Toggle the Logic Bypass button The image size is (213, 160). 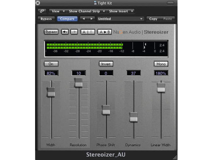click(46, 19)
